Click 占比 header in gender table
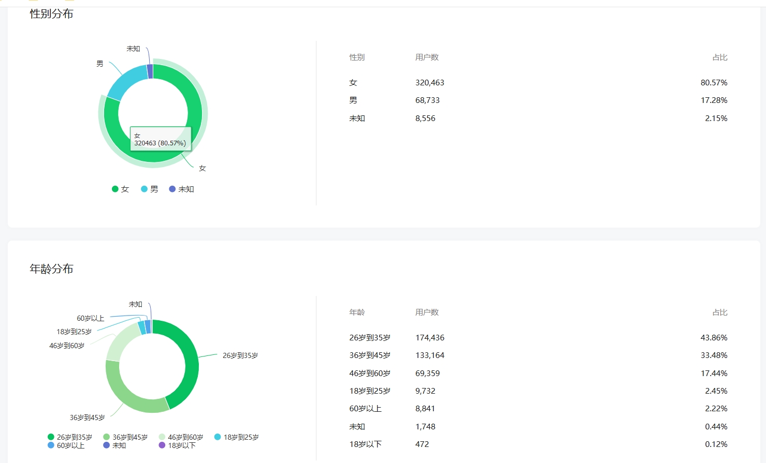This screenshot has width=766, height=463. (x=720, y=57)
